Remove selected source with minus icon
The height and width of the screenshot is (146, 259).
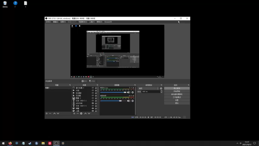(78, 113)
